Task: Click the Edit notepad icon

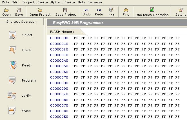Action: (x=111, y=10)
